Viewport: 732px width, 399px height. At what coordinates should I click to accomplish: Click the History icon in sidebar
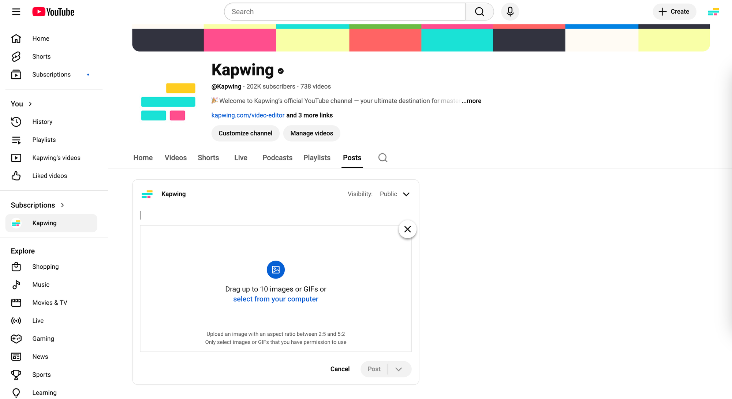point(16,122)
